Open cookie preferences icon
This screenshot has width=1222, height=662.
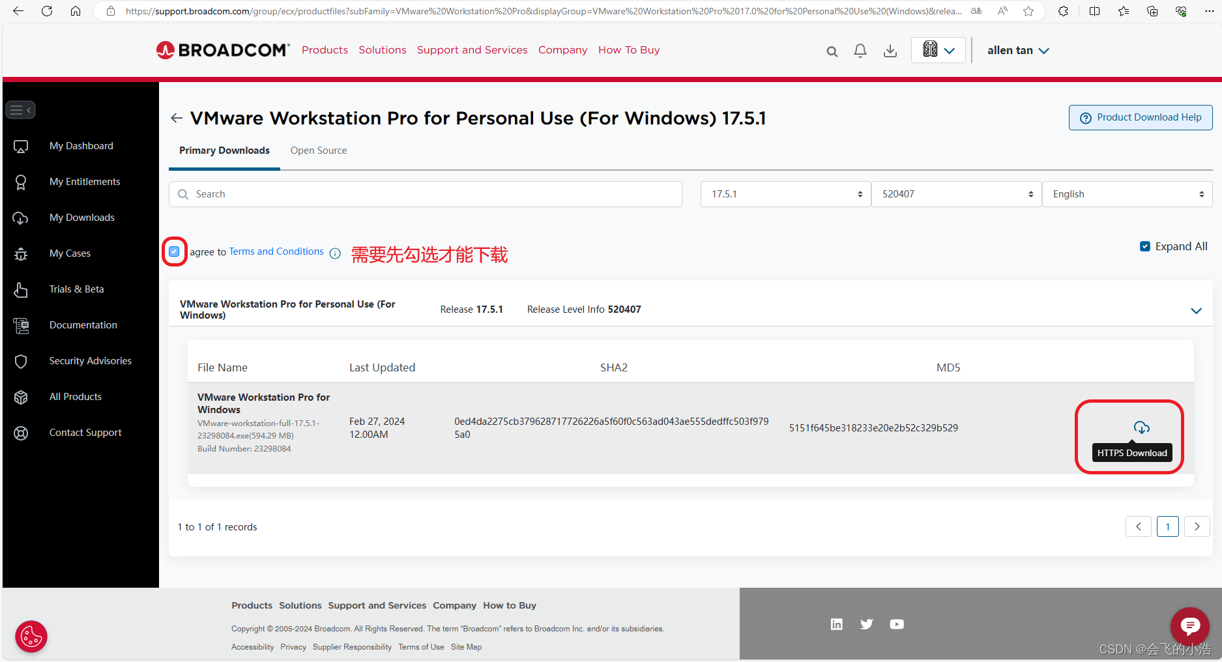pos(31,637)
